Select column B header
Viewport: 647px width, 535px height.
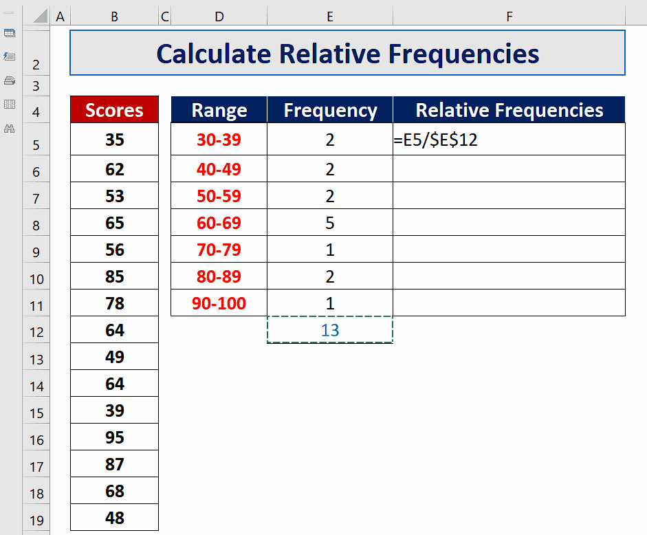coord(114,17)
